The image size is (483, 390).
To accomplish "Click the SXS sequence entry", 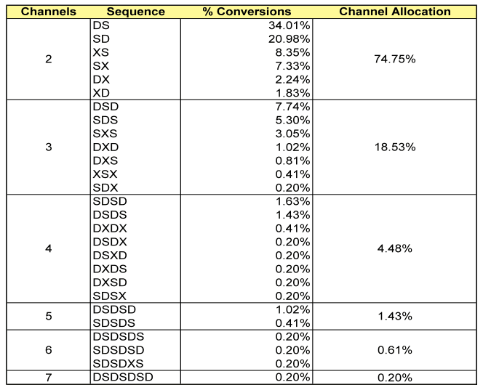I will click(105, 133).
